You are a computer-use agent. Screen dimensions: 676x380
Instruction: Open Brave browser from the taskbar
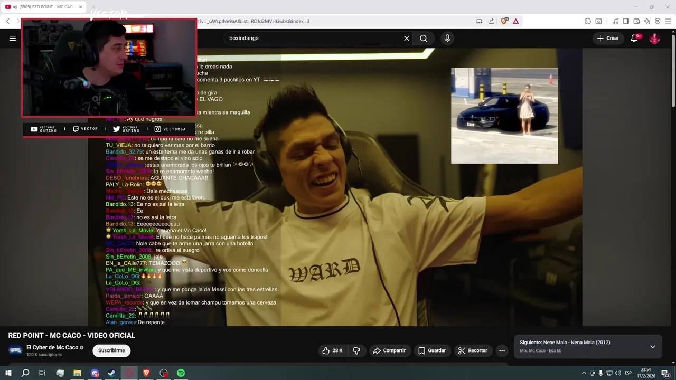pyautogui.click(x=146, y=373)
